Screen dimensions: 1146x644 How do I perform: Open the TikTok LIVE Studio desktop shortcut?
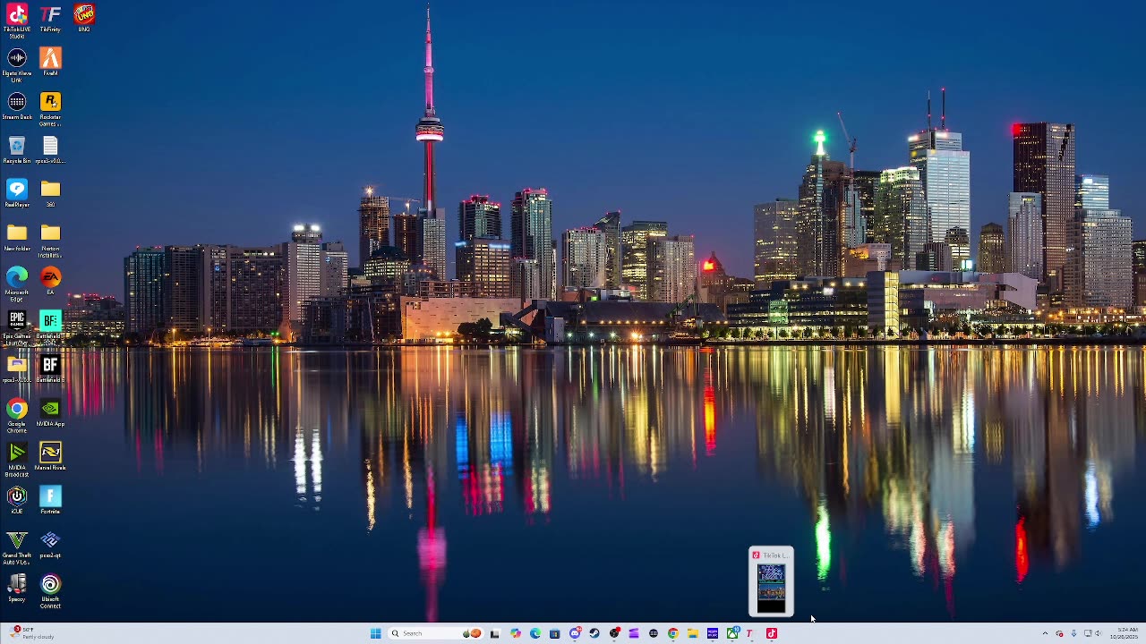point(17,21)
